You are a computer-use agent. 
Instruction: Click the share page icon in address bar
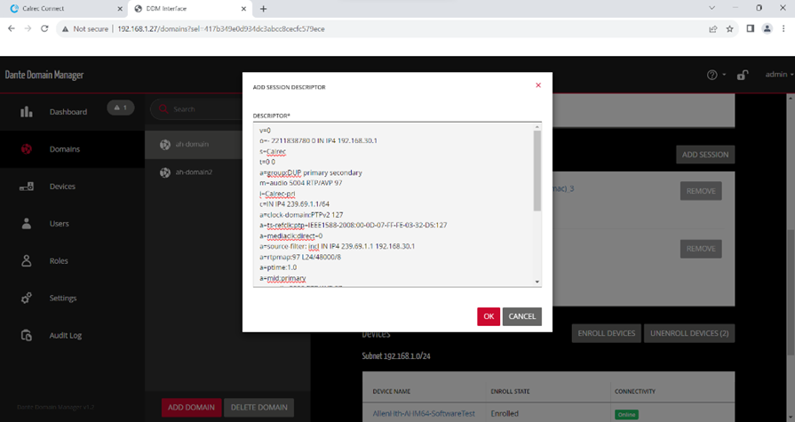(x=713, y=29)
